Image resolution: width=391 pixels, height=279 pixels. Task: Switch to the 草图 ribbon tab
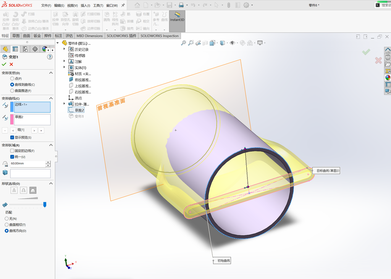click(x=16, y=35)
